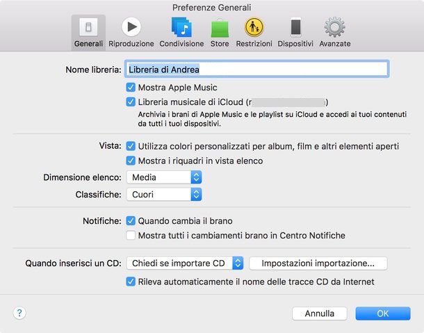Click the Avanzate tab label text
The image size is (424, 333).
coord(335,44)
